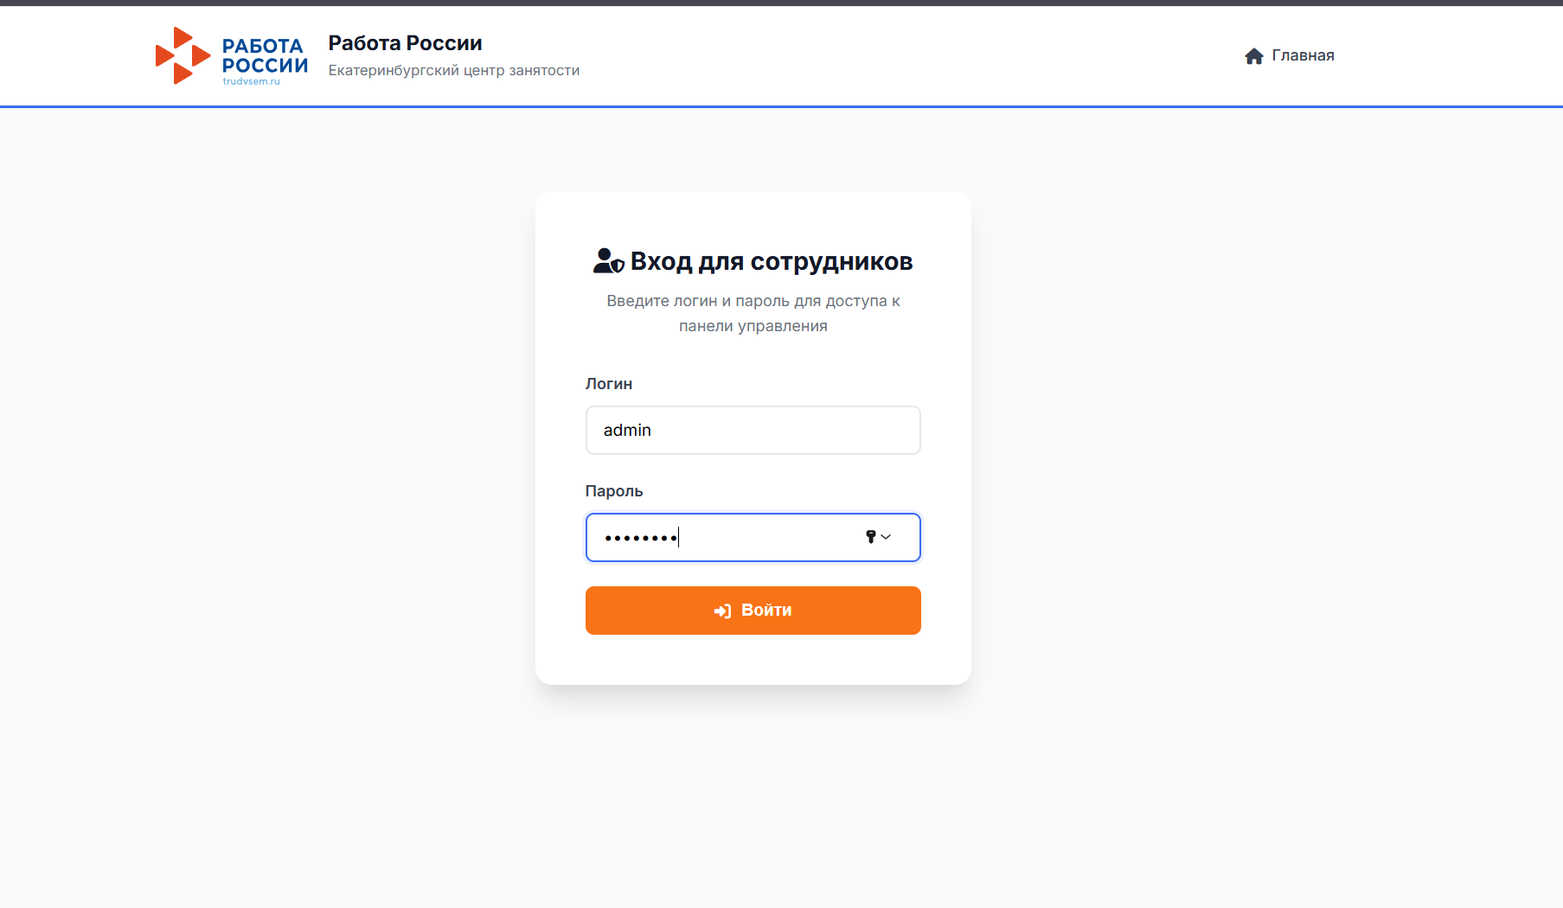Click the Работа России site title
This screenshot has height=908, width=1563.
pyautogui.click(x=405, y=43)
